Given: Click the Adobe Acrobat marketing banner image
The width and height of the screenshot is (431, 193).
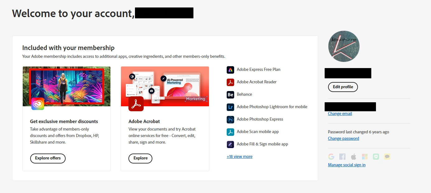Looking at the screenshot, I should click(165, 86).
